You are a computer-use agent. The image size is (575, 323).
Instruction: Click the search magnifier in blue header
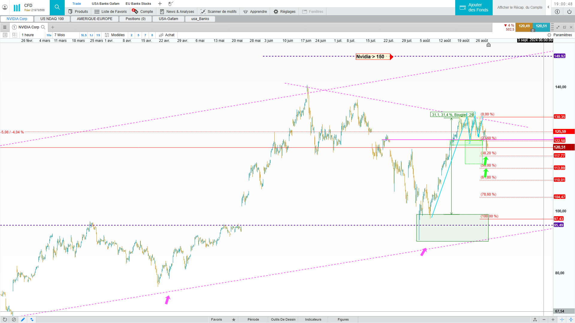57,7
